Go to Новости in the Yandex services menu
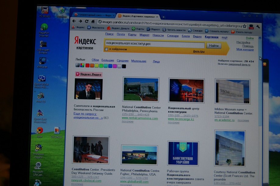Screen dimensions: 280x186 [x=158, y=35]
